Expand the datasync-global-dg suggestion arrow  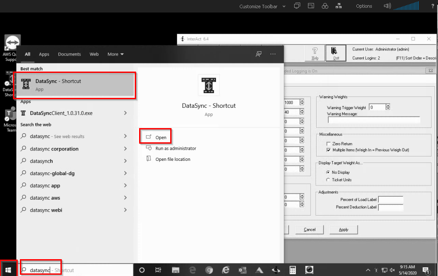click(125, 173)
